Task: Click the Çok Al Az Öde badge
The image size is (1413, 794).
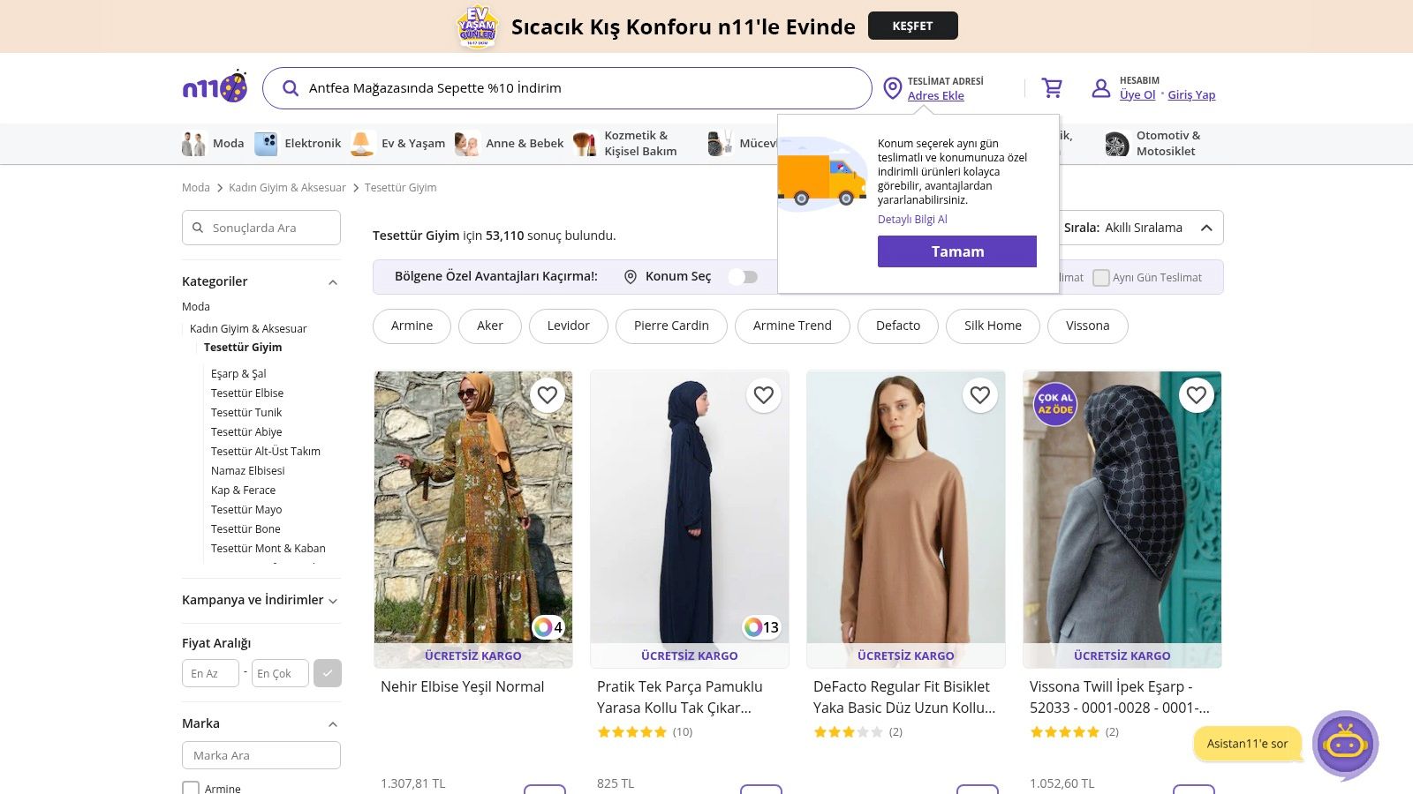Action: (x=1055, y=404)
